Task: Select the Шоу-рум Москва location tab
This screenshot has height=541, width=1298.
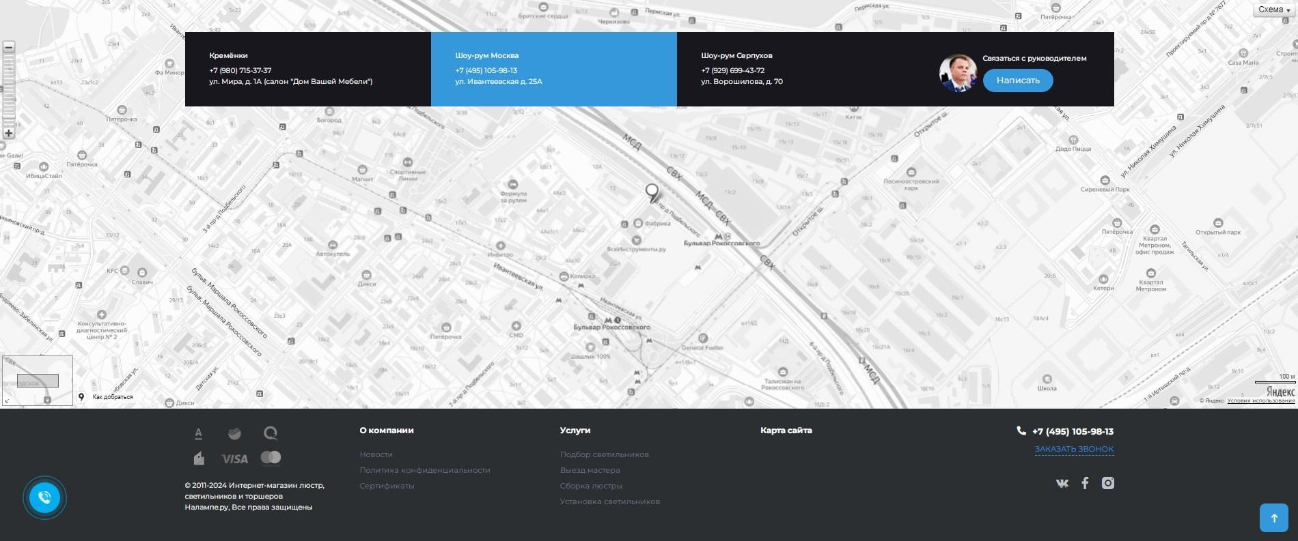Action: tap(553, 69)
